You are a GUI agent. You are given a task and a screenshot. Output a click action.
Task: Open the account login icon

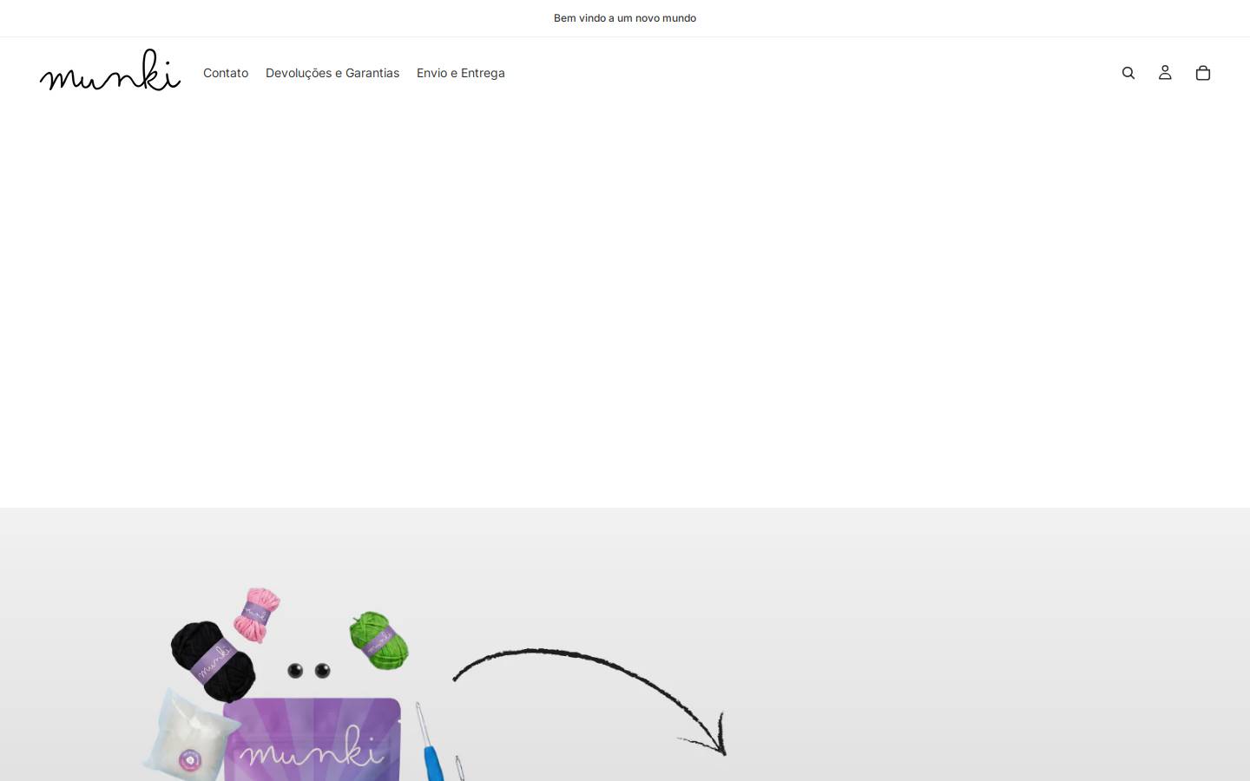coord(1165,73)
